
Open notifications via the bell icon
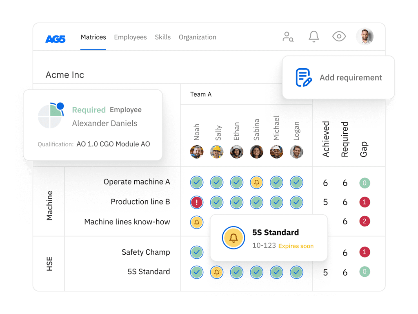313,36
